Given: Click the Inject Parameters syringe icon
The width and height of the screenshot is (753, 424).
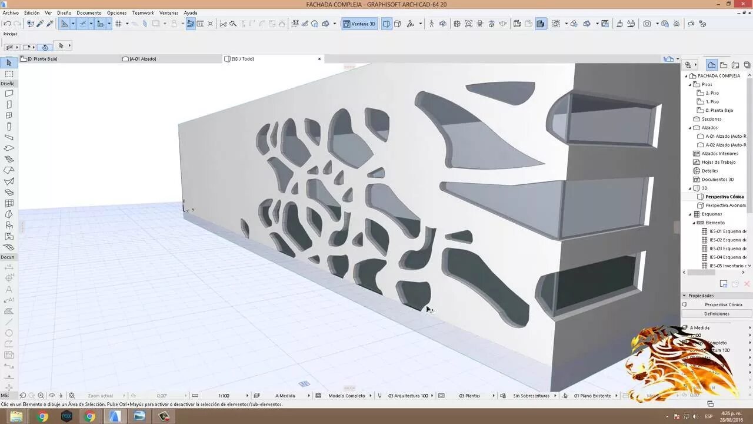Looking at the screenshot, I should [x=49, y=24].
